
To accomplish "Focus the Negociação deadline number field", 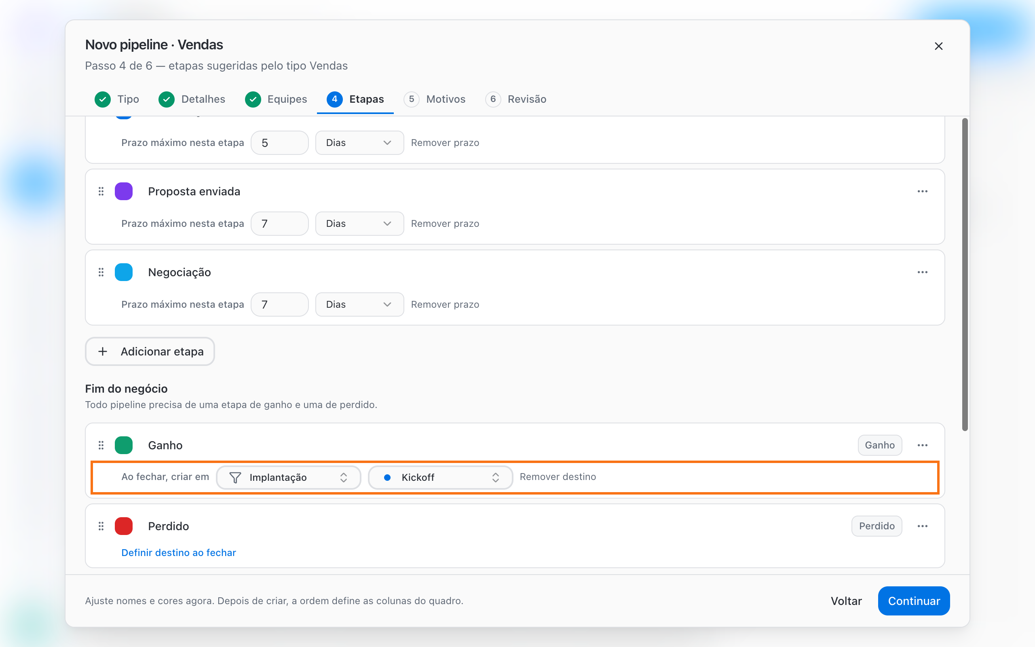I will pyautogui.click(x=280, y=304).
